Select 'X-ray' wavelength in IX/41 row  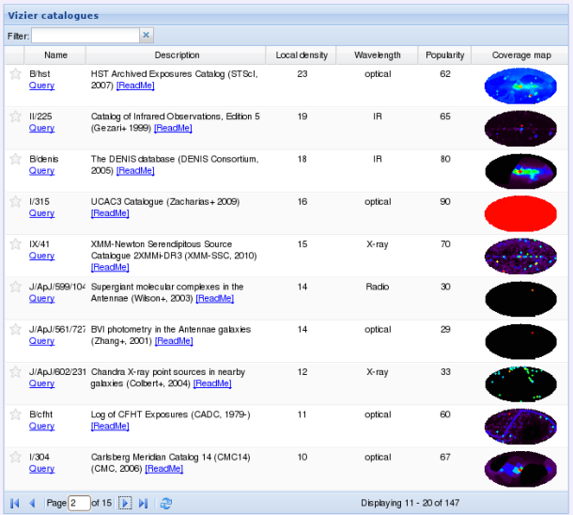tap(378, 244)
